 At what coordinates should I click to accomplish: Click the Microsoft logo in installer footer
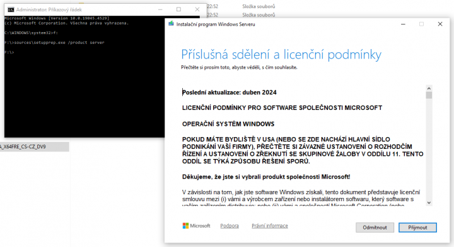(x=196, y=226)
